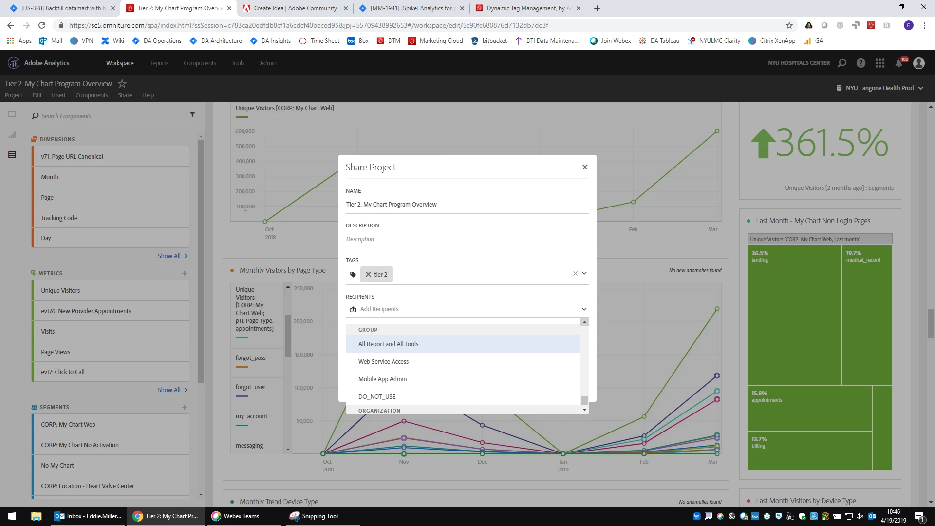Image resolution: width=935 pixels, height=526 pixels.
Task: Open the Share menu
Action: pos(125,95)
